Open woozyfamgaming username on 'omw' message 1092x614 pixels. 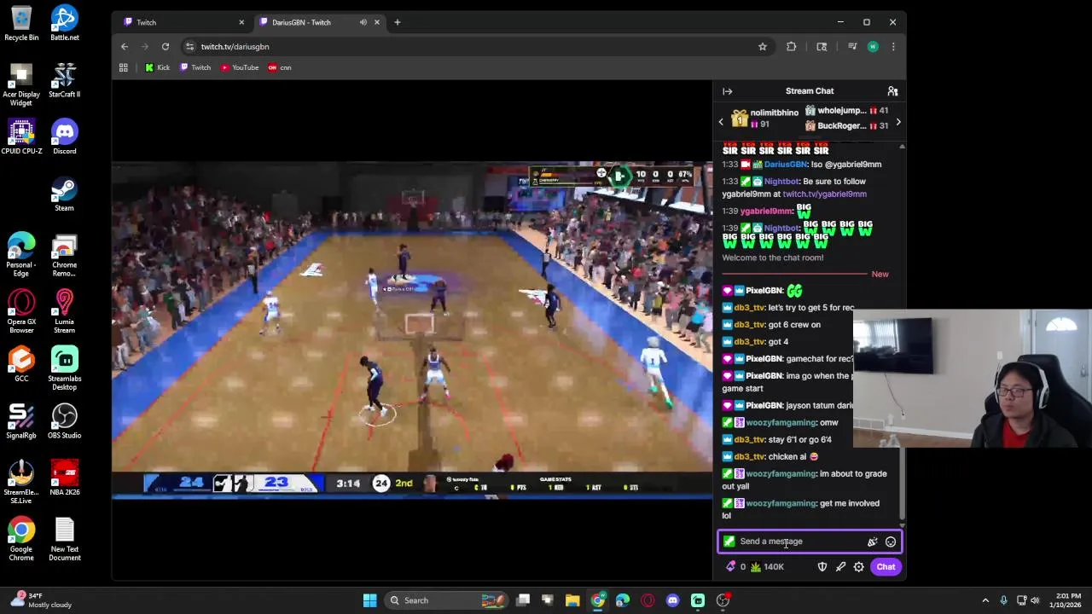click(x=781, y=423)
